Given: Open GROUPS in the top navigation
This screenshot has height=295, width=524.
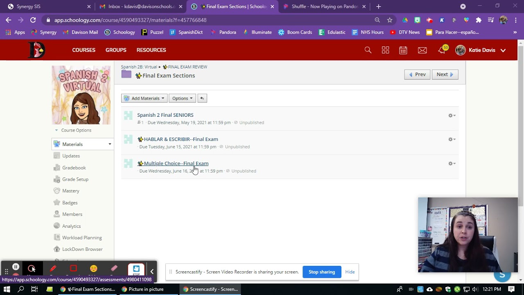Looking at the screenshot, I should [116, 50].
